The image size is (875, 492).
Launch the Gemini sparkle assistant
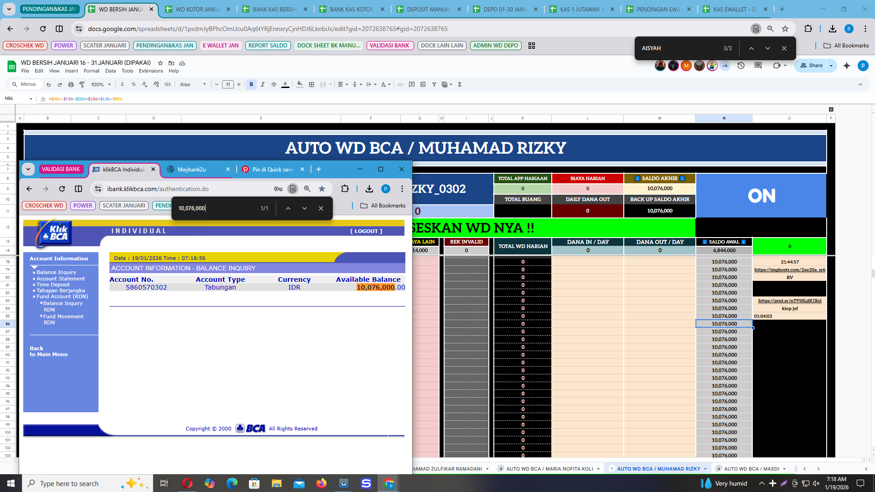point(847,66)
